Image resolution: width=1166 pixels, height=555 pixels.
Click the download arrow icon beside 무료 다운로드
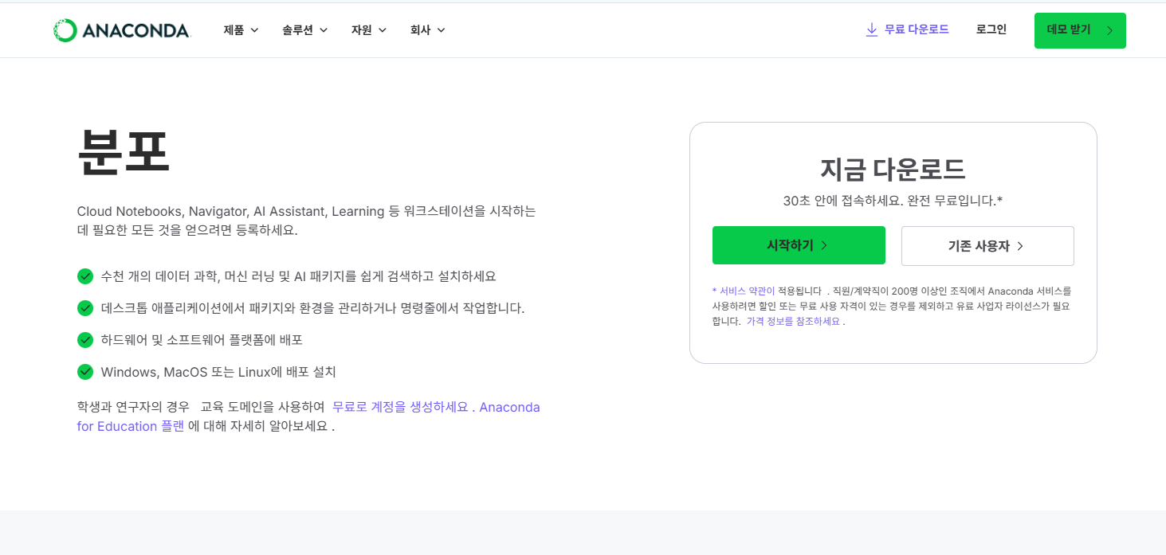pos(871,29)
